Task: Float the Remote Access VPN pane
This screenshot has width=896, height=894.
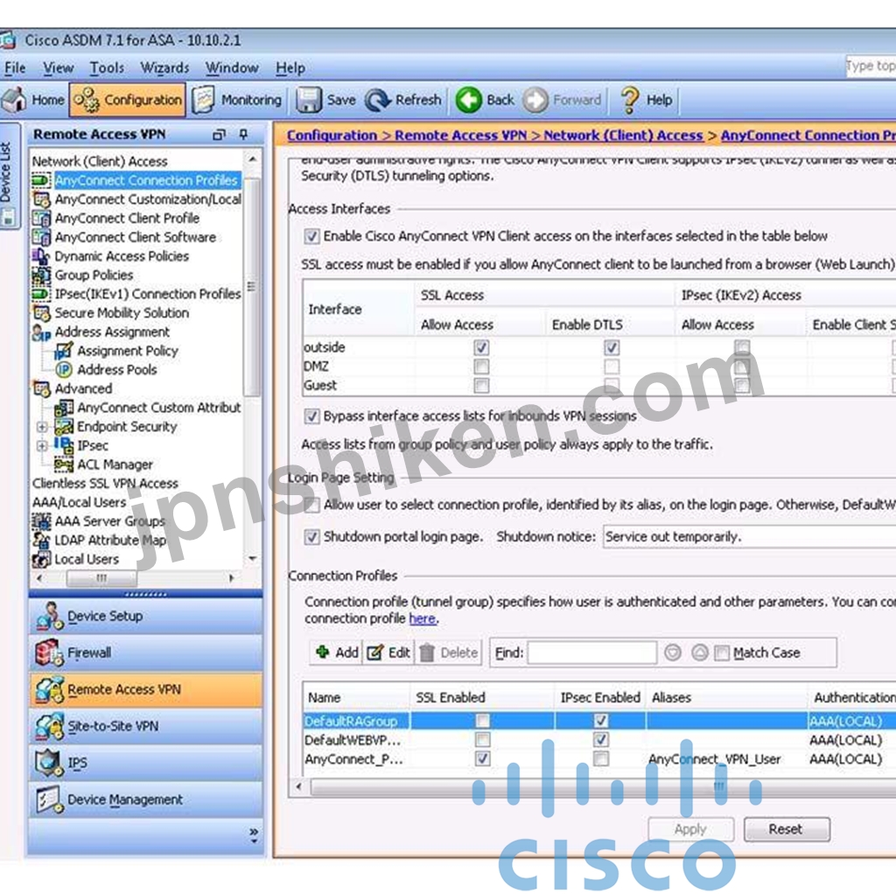Action: click(219, 135)
